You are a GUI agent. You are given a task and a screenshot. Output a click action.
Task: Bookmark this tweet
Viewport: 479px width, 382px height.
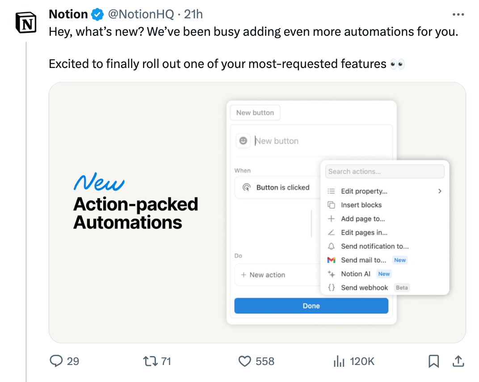(433, 361)
